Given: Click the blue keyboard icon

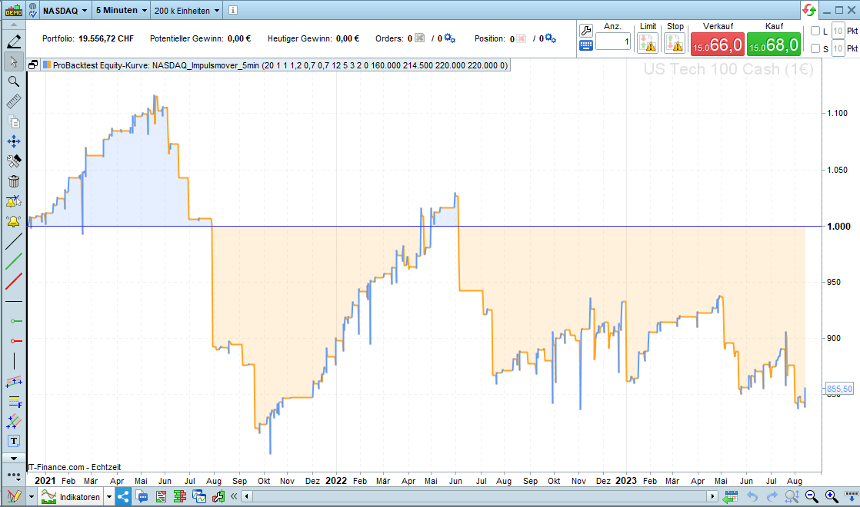Looking at the screenshot, I should pyautogui.click(x=585, y=46).
